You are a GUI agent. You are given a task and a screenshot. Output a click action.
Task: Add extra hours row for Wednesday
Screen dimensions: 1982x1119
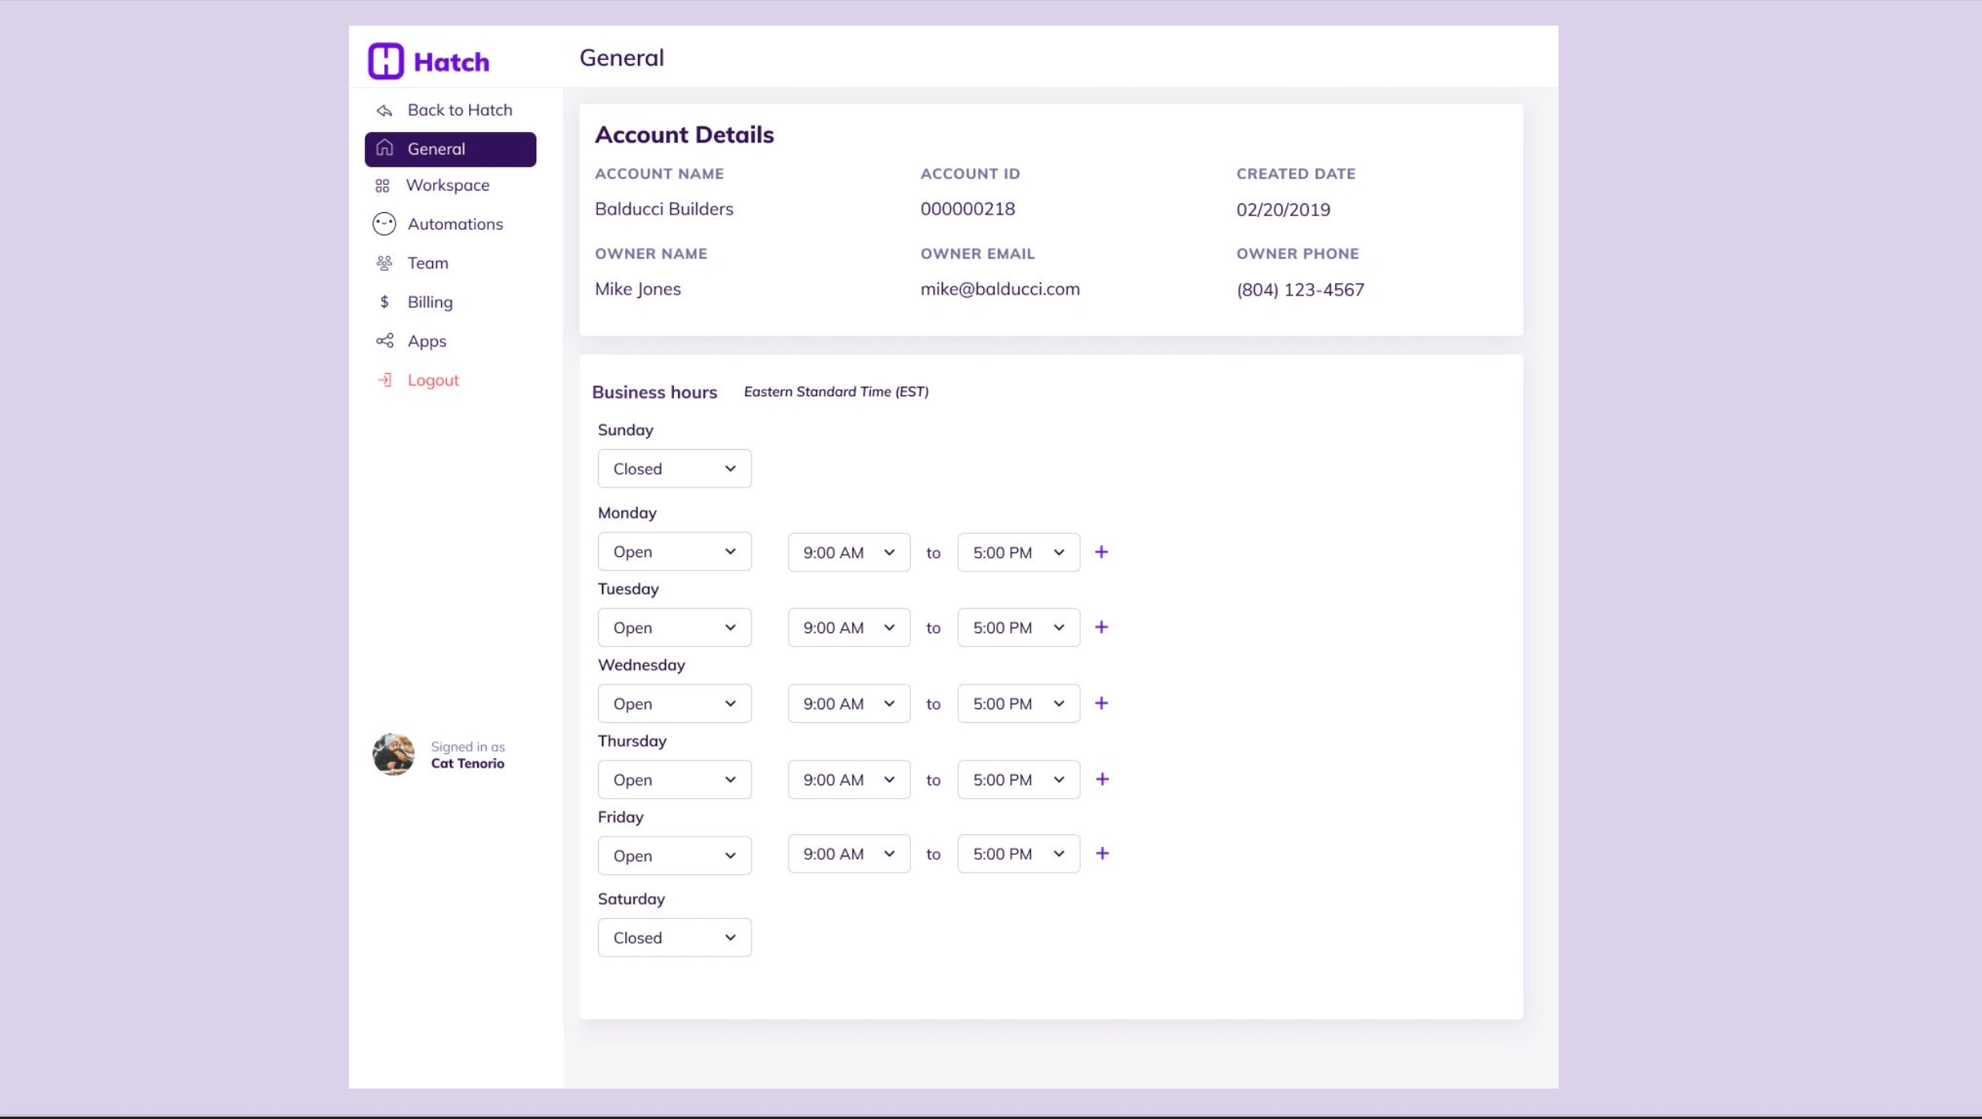coord(1101,704)
